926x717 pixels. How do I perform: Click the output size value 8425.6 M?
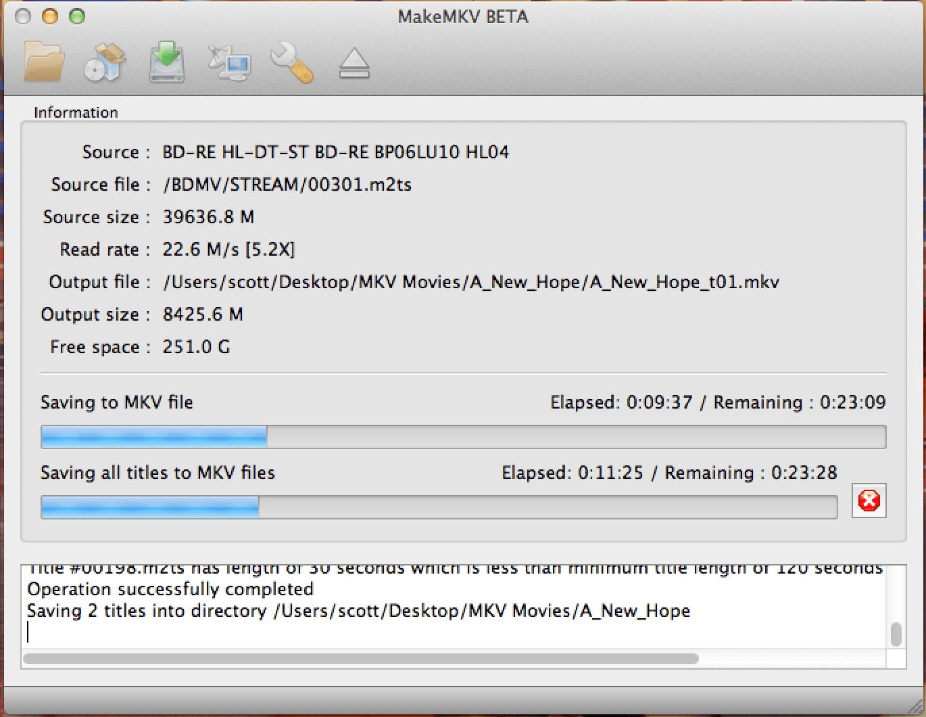point(203,315)
